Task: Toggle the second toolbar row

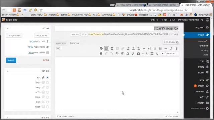Action: coord(107,48)
